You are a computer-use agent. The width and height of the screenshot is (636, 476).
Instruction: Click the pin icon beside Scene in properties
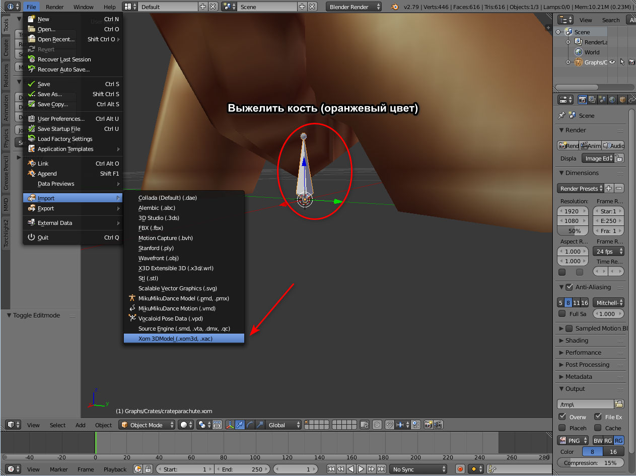(561, 115)
